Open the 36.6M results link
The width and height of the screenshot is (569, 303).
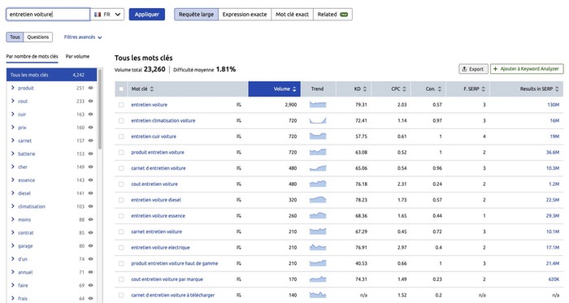[x=553, y=153]
